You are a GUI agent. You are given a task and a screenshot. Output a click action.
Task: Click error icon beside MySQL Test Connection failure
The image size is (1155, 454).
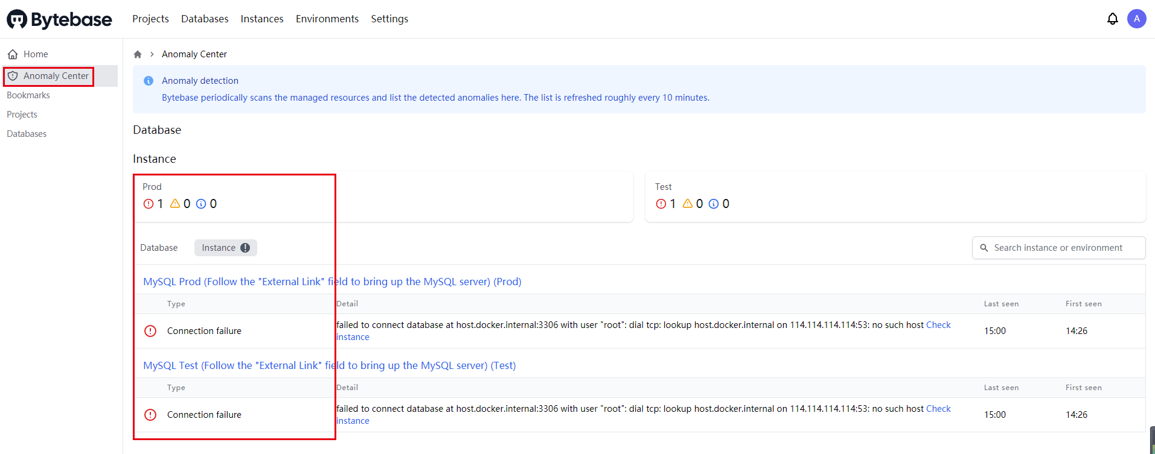[150, 415]
